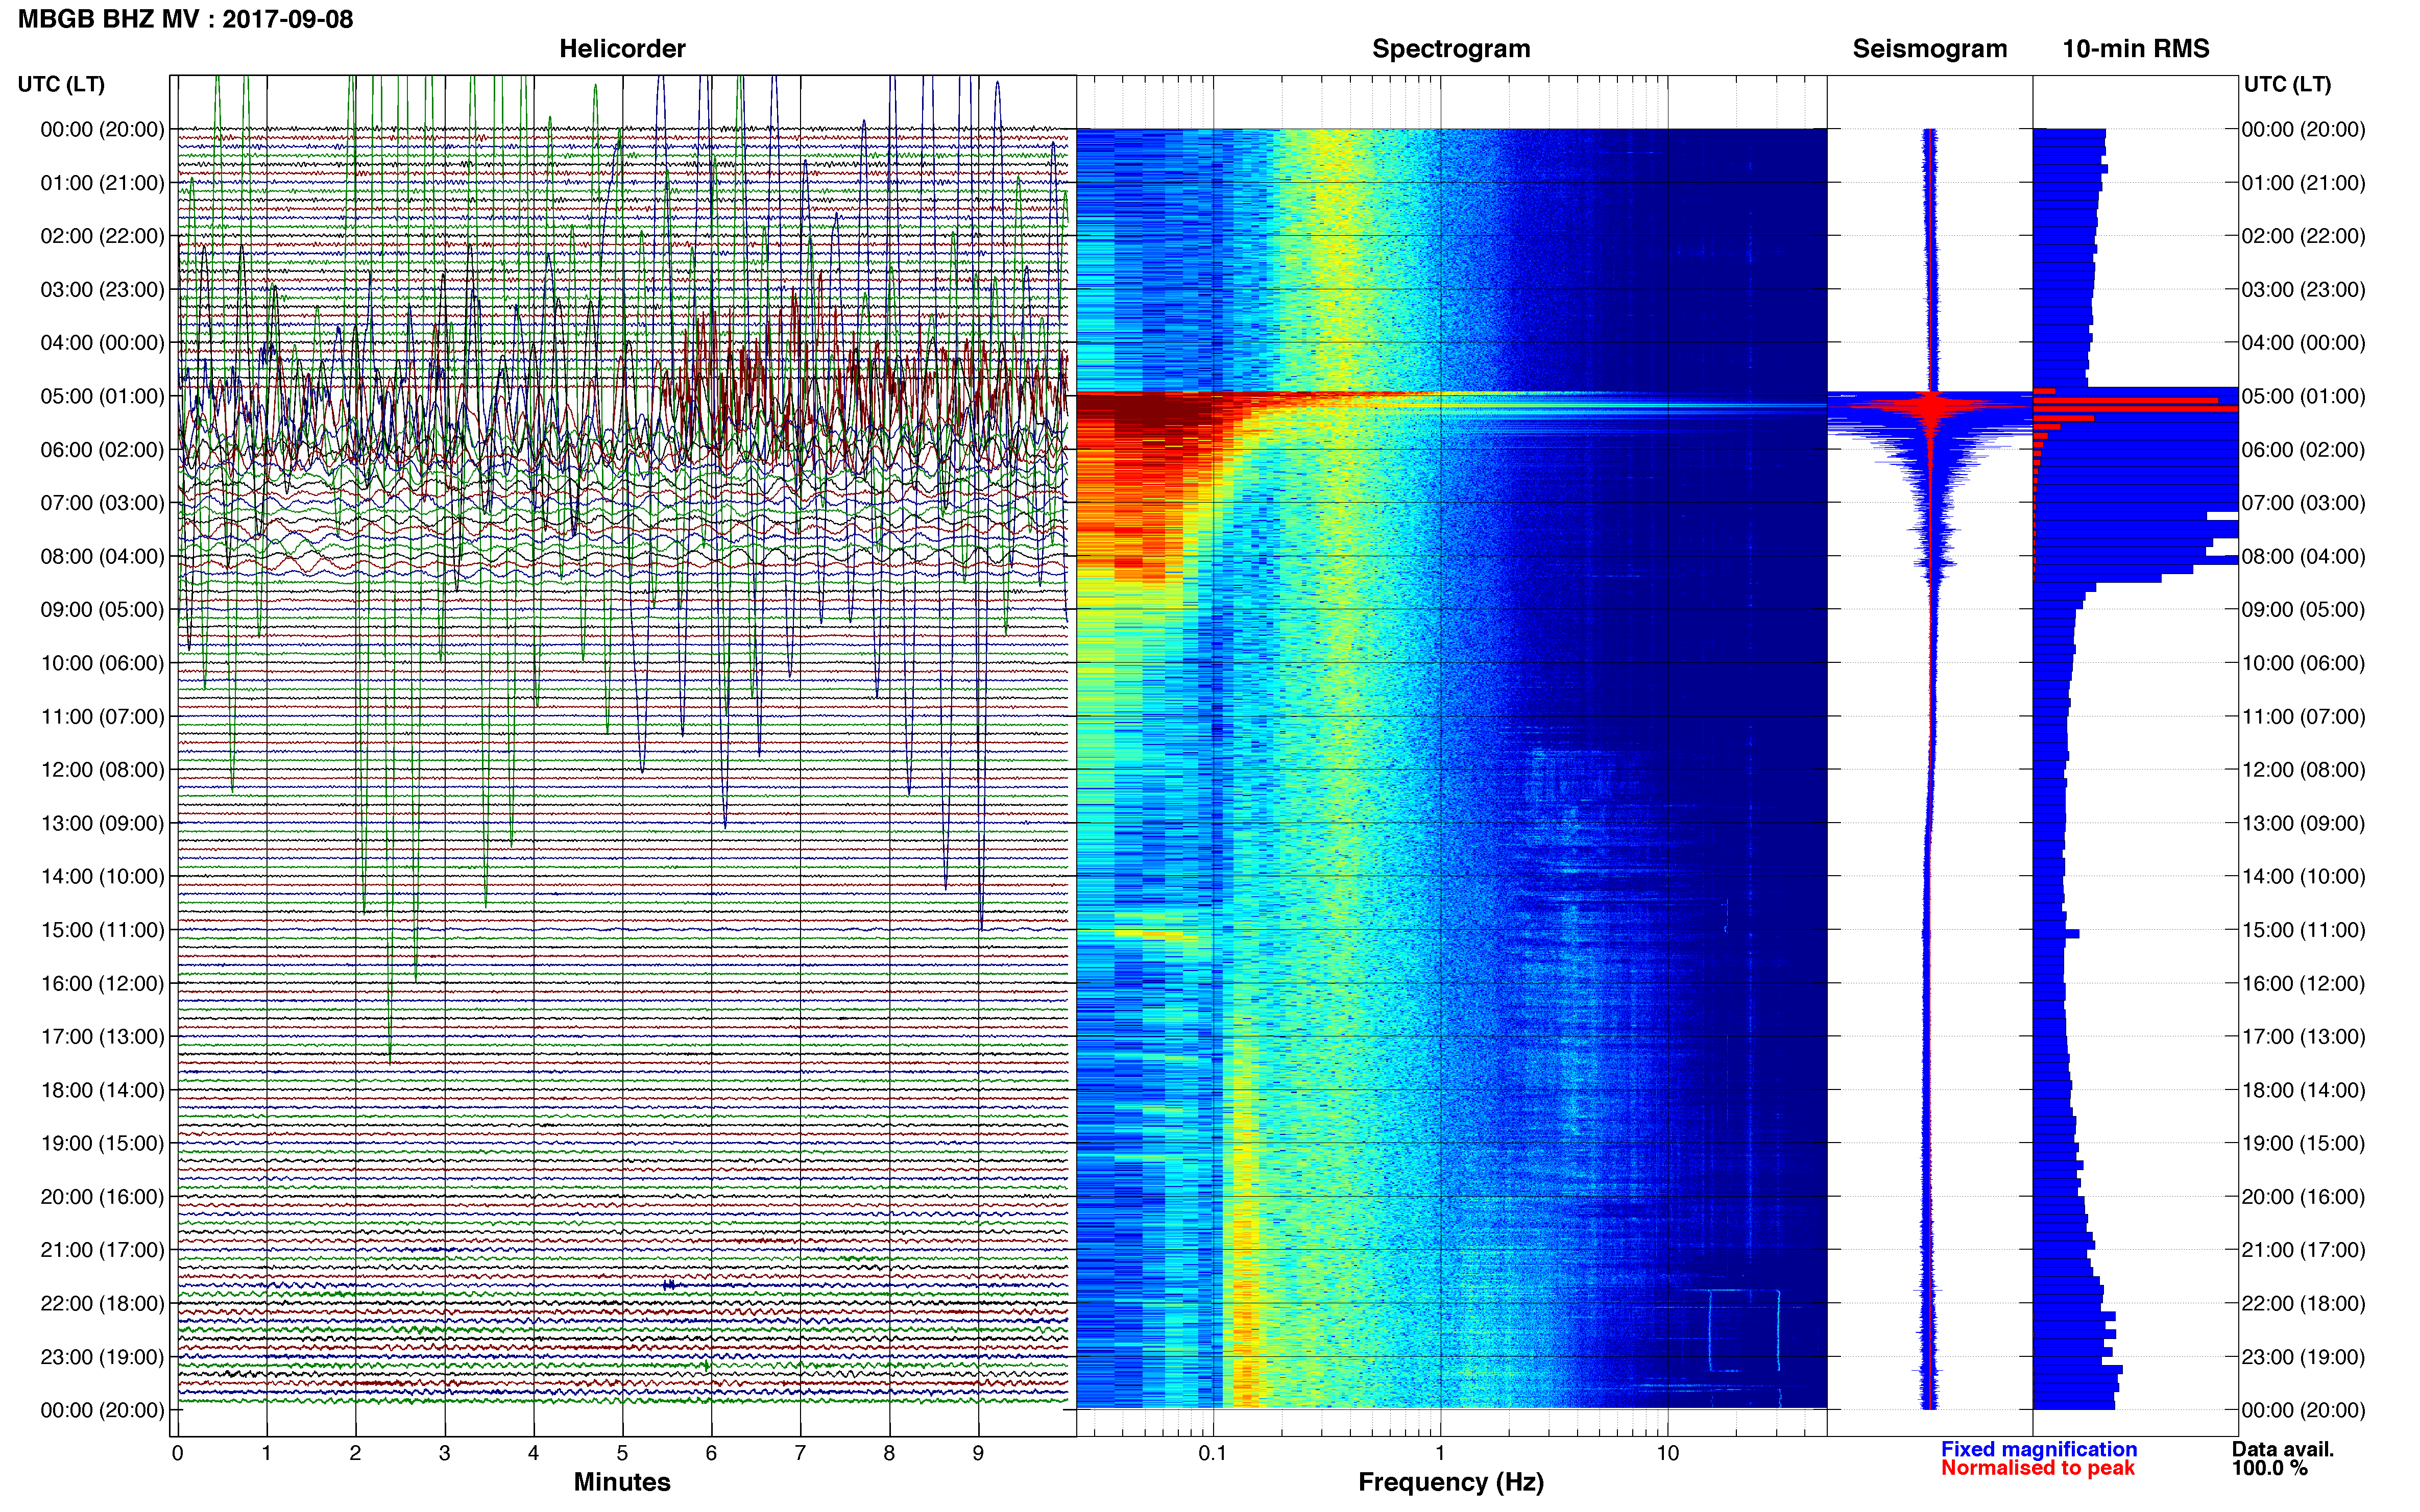Image resolution: width=2420 pixels, height=1512 pixels.
Task: Click the '0' minutes tick label
Action: (178, 1453)
